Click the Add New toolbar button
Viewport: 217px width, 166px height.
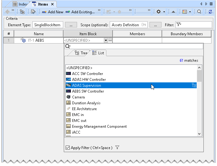click(52, 12)
